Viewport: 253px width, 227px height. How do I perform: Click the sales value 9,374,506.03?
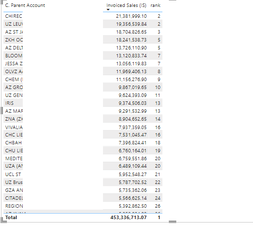(x=133, y=103)
